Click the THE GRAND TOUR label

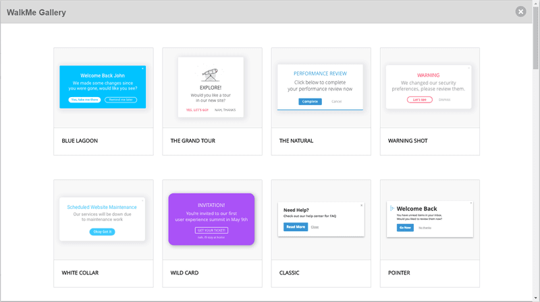coord(192,141)
